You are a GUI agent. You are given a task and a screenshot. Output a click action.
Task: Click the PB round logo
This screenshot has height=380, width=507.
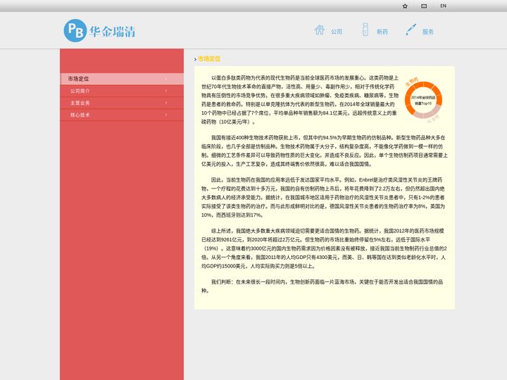[75, 31]
